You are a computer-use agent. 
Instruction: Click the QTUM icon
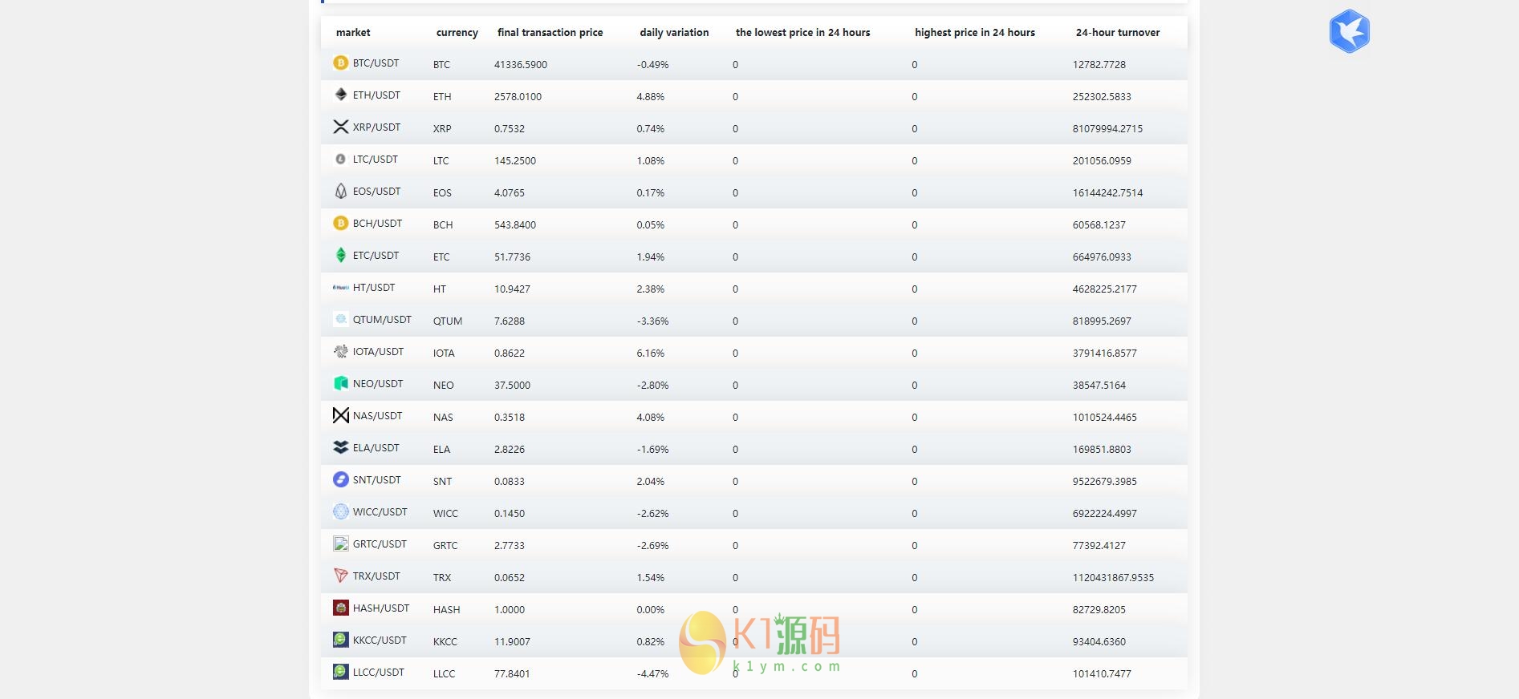coord(340,319)
